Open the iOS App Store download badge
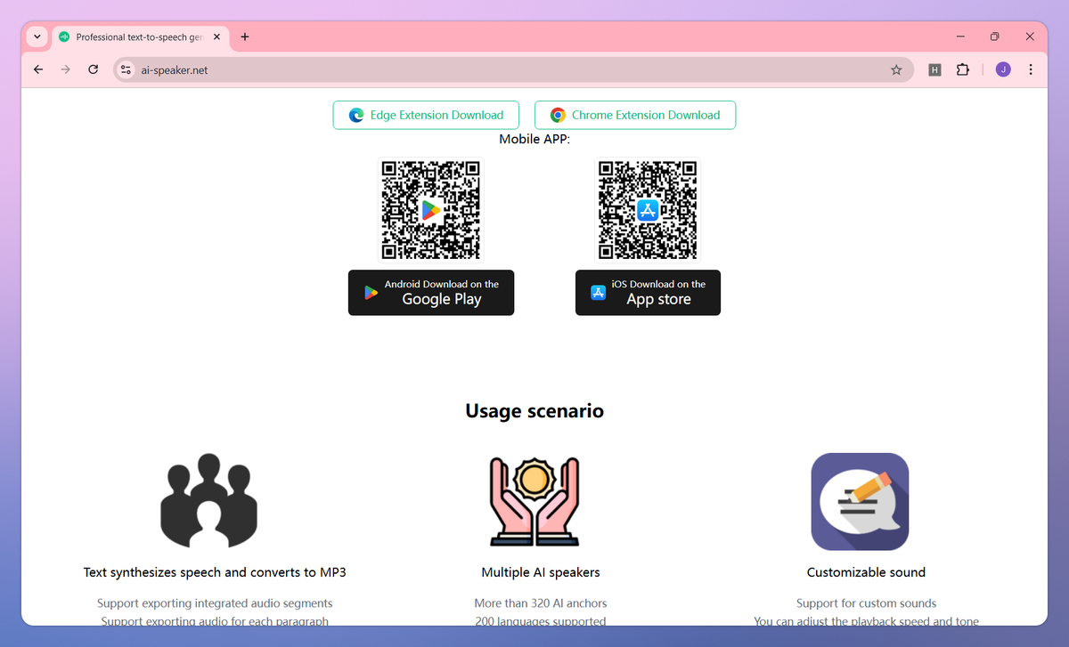Viewport: 1069px width, 647px height. pyautogui.click(x=648, y=293)
